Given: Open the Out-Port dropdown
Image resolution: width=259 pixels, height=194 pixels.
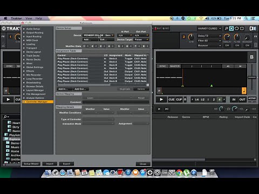Looking at the screenshot, I should click(141, 35).
